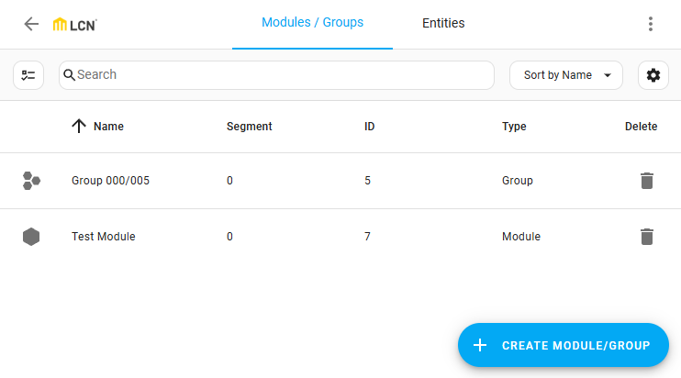Enter selection mode with checklist icon
The height and width of the screenshot is (378, 681).
point(28,75)
